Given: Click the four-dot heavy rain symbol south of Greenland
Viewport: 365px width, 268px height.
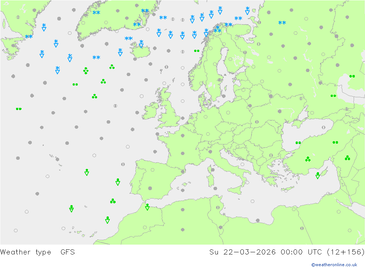Looking at the screenshot, I should (86, 71).
